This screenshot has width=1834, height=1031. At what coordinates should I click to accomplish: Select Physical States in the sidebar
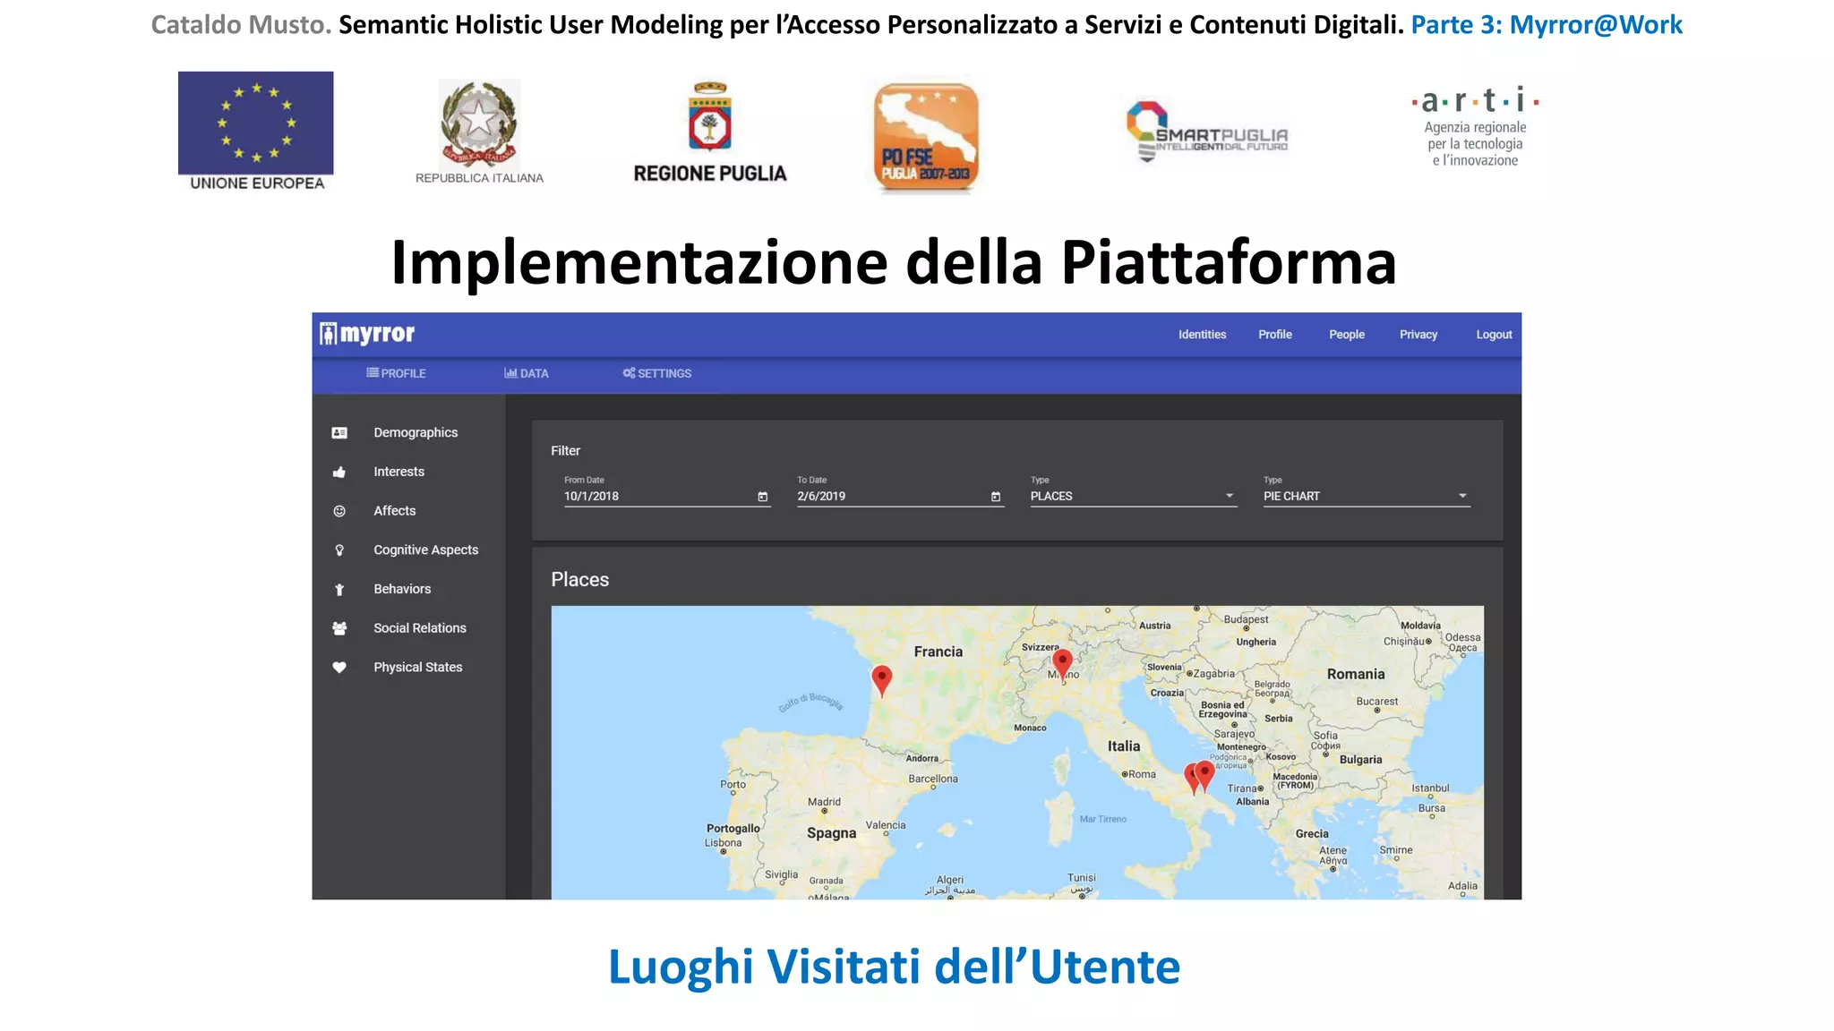tap(417, 667)
